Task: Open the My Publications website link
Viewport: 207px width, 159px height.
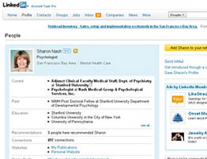Action: pyautogui.click(x=64, y=148)
